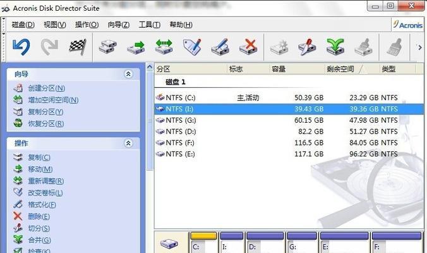Click the greyed disk brush toolbar icon
The width and height of the screenshot is (427, 253).
pos(364,47)
